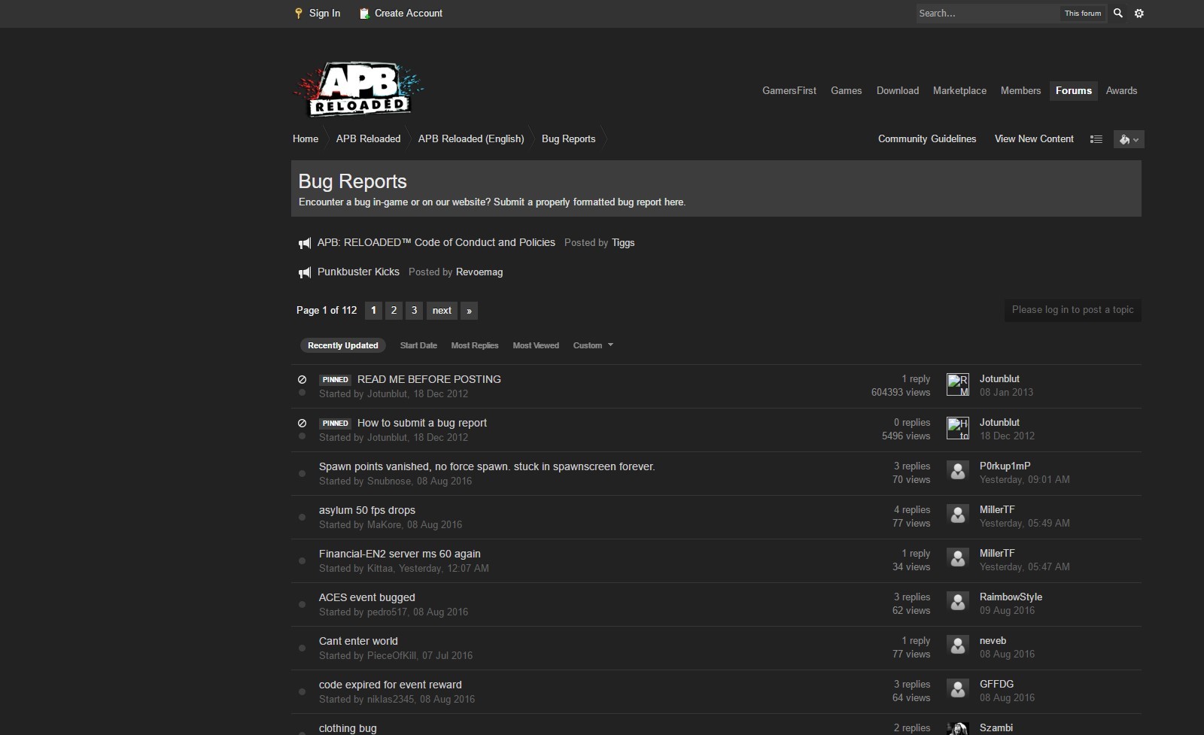Open Punkbuster Kicks announcement
The height and width of the screenshot is (735, 1204).
[358, 272]
